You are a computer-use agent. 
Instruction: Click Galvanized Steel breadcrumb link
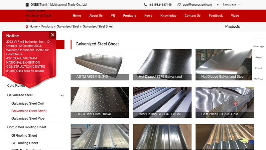(68, 27)
